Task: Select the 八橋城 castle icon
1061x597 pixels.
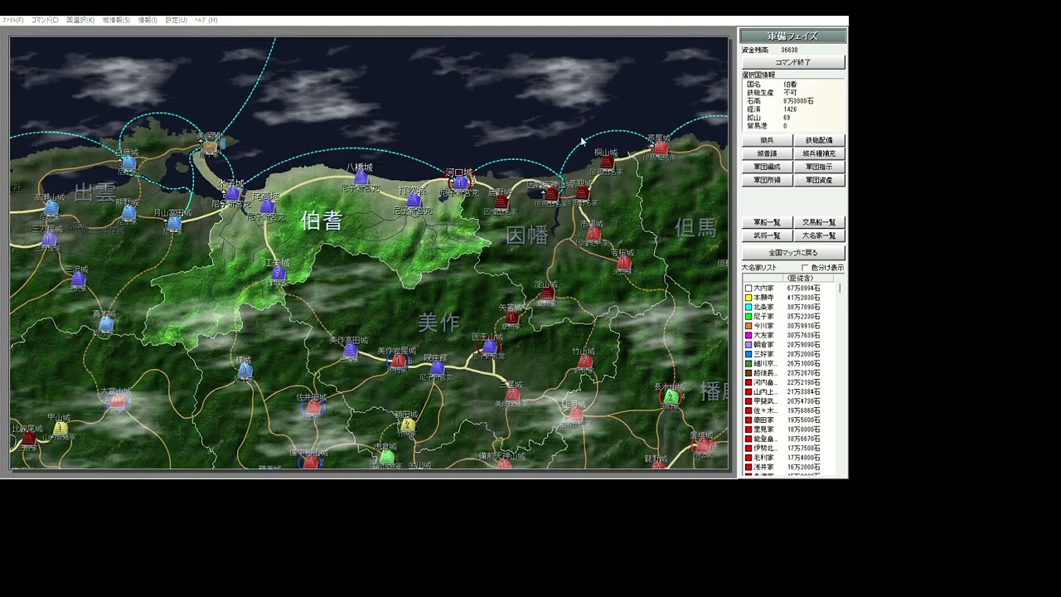Action: point(361,177)
